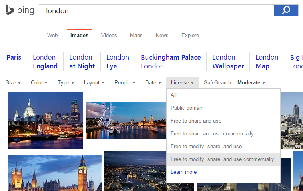The height and width of the screenshot is (191, 303).
Task: Open the Explore tab
Action: pyautogui.click(x=190, y=35)
